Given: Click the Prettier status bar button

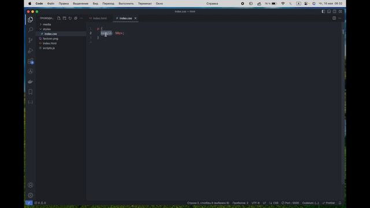Looking at the screenshot, I should coord(329,203).
